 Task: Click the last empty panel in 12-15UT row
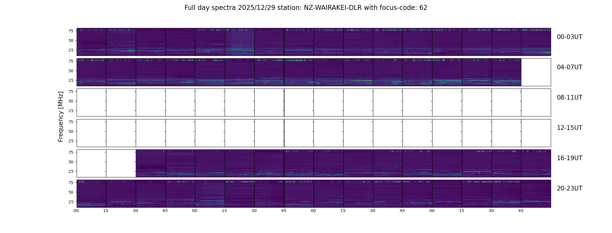(x=536, y=133)
